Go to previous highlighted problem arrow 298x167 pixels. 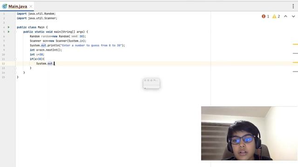coord(285,16)
